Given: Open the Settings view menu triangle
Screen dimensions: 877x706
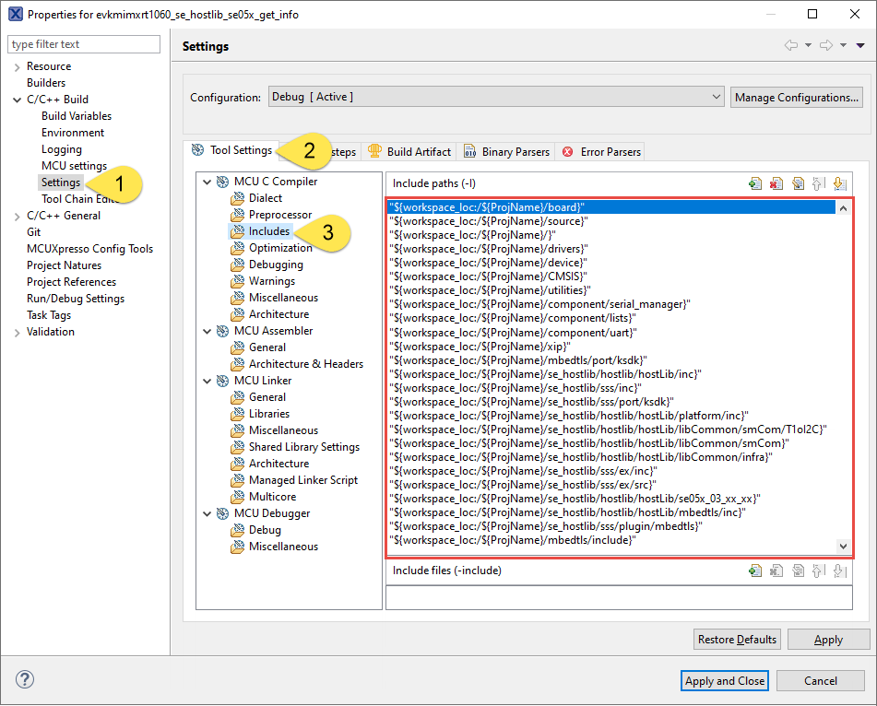Looking at the screenshot, I should [860, 45].
